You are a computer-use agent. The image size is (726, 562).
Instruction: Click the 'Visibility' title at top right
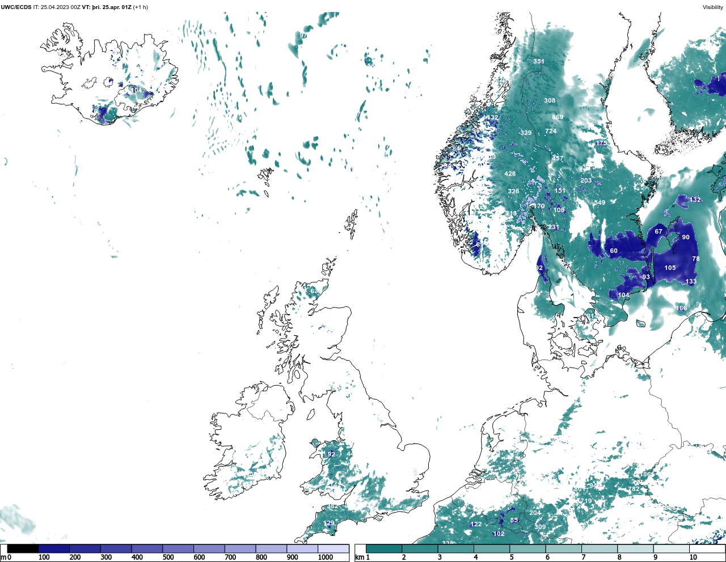[713, 7]
